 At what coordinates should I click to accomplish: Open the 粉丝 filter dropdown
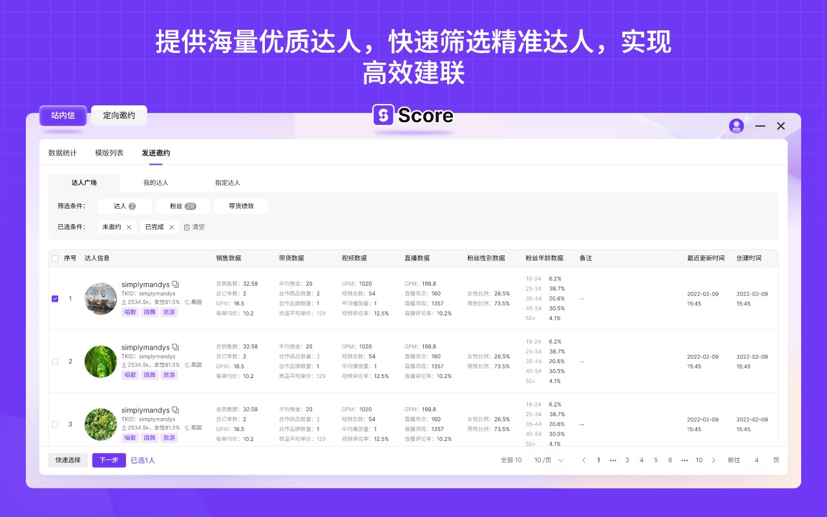183,206
